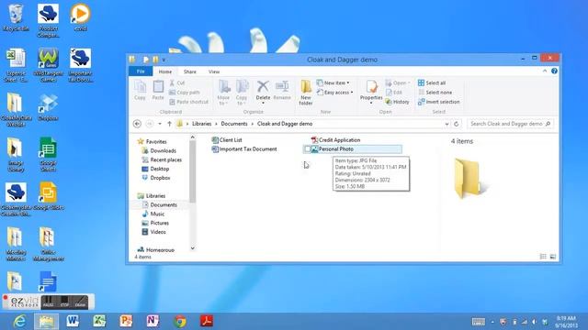Switch to the Share ribbon tab

coord(190,71)
